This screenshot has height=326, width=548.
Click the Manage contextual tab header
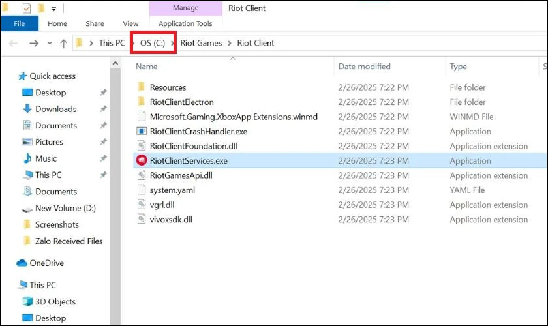pos(185,8)
